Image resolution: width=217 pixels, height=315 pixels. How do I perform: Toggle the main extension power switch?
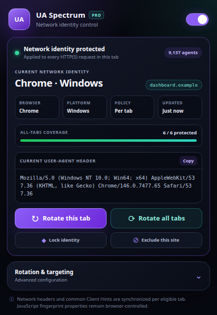point(197,20)
